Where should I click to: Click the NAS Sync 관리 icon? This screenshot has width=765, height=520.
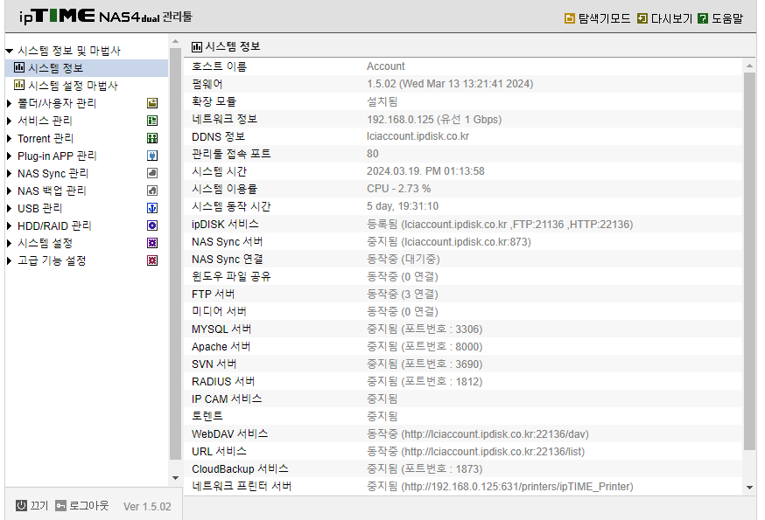click(x=152, y=173)
